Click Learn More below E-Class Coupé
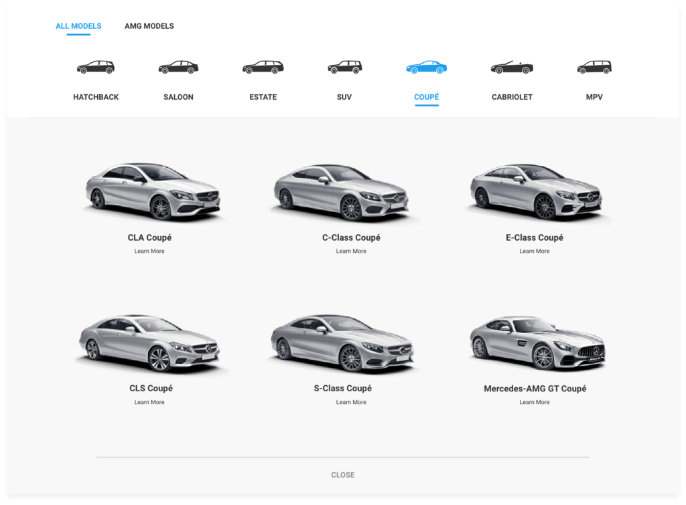The image size is (686, 505). 535,251
